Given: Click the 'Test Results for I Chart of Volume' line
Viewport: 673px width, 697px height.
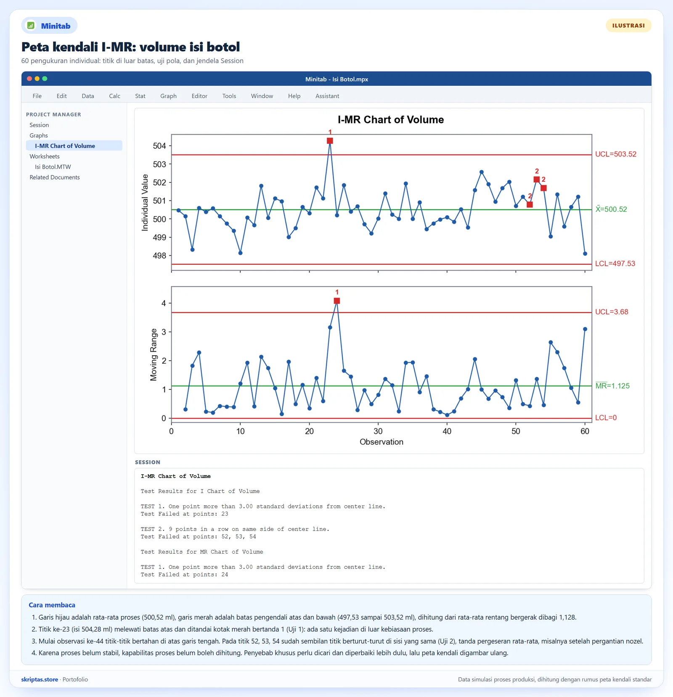Looking at the screenshot, I should (200, 491).
